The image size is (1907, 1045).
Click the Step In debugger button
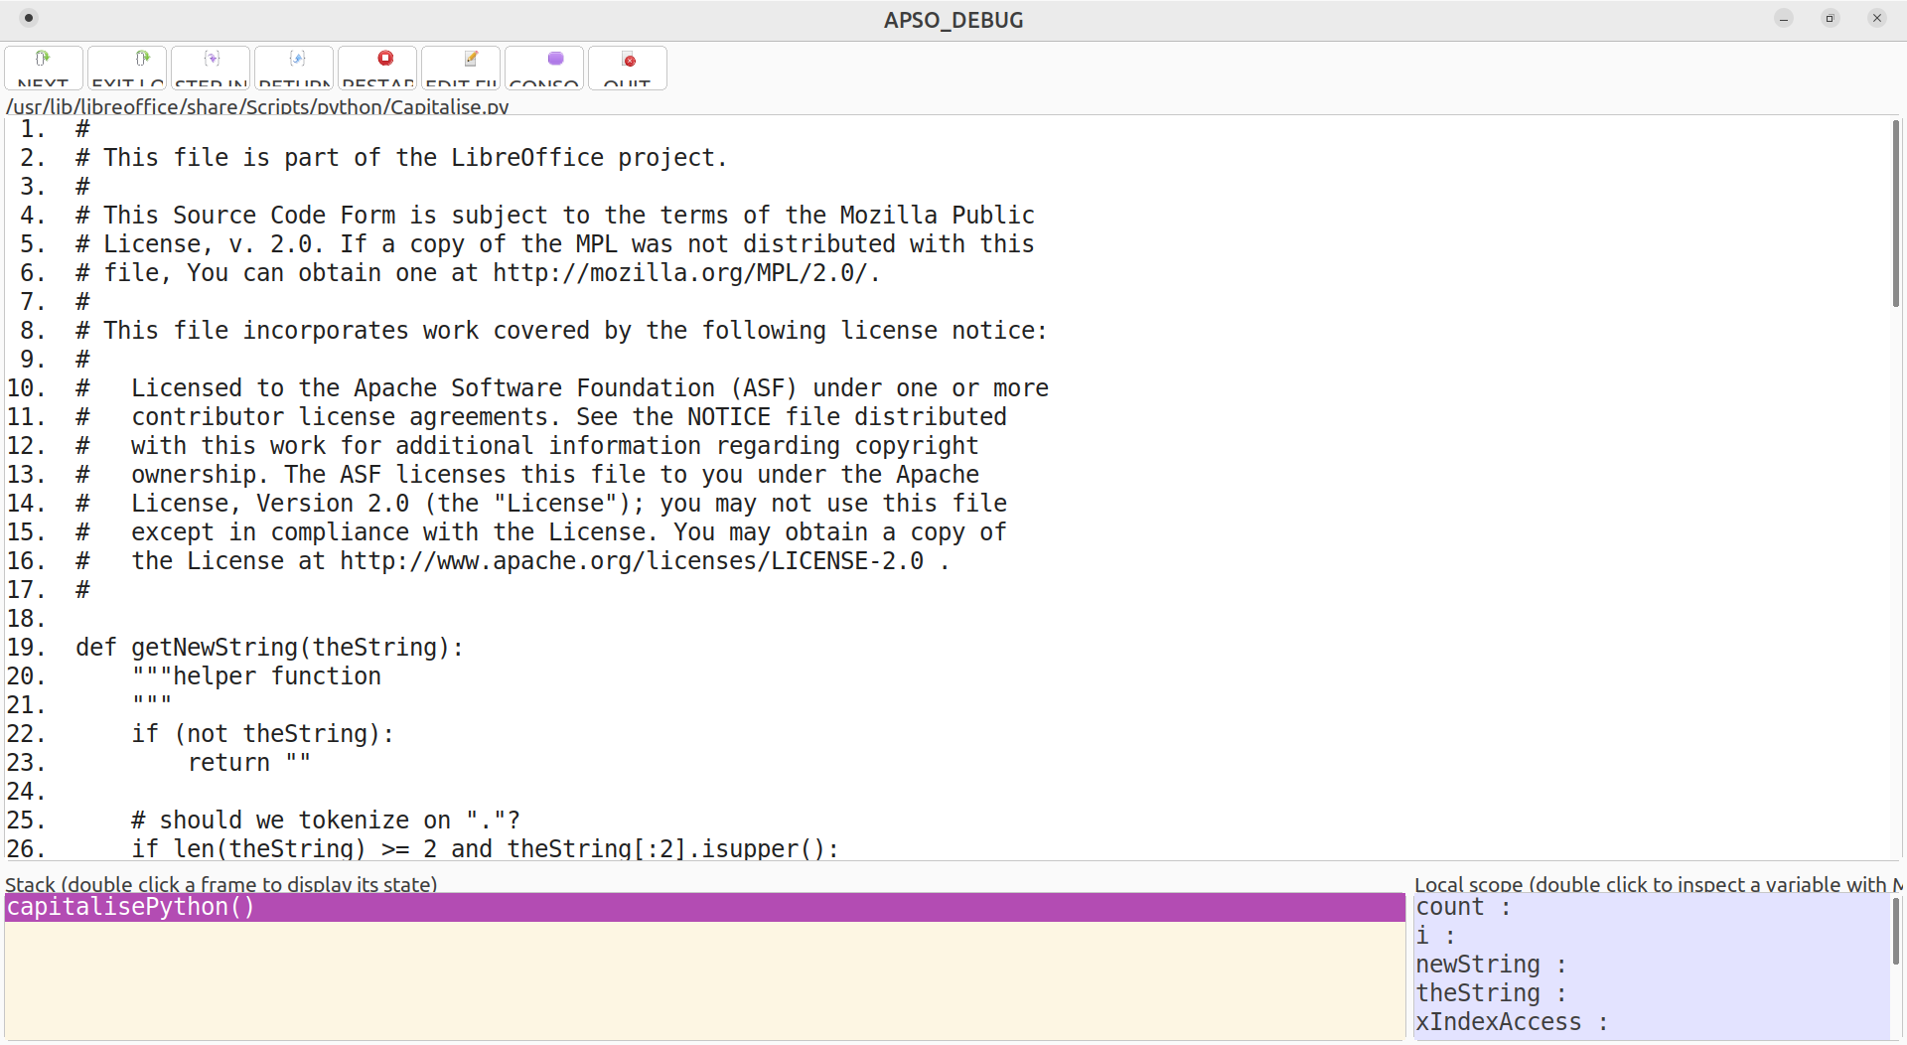tap(211, 68)
